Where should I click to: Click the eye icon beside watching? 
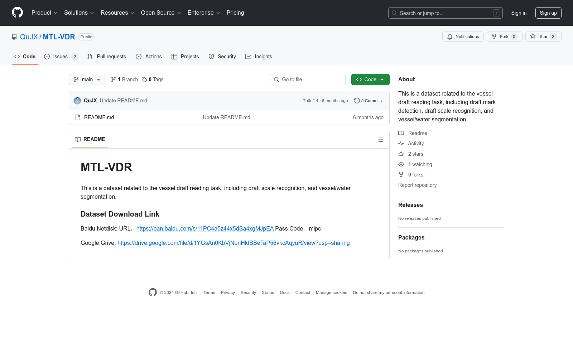point(401,164)
